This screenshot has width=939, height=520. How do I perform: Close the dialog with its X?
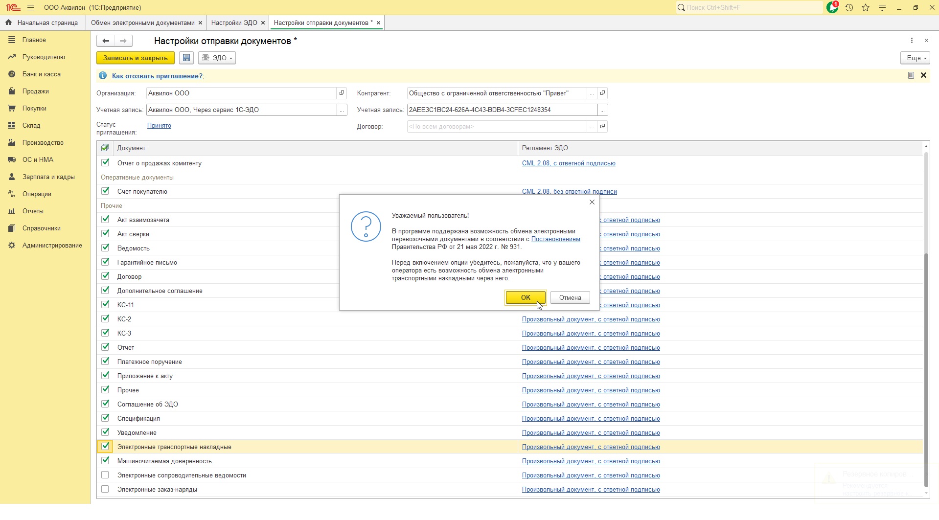[592, 202]
